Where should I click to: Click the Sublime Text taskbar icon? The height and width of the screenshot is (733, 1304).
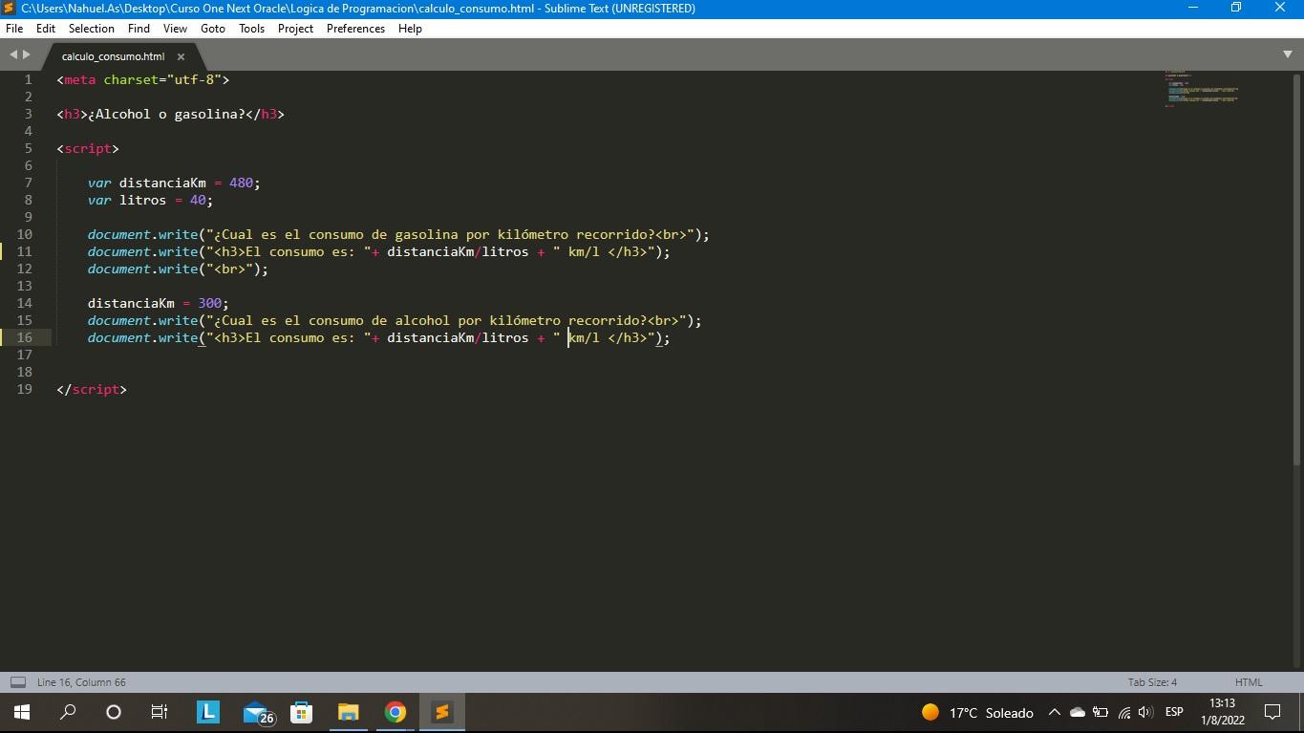[x=441, y=712]
